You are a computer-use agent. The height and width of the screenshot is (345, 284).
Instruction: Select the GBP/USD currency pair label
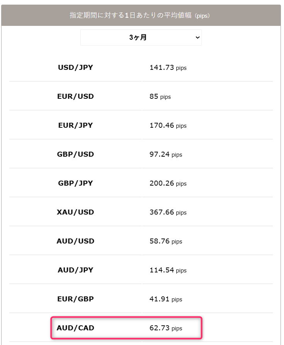[76, 154]
